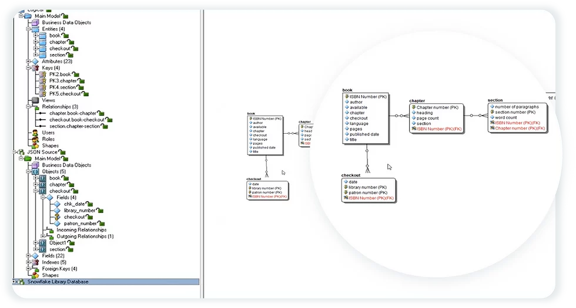The image size is (576, 308).
Task: Click the PK5.checkout key icon
Action: click(42, 94)
